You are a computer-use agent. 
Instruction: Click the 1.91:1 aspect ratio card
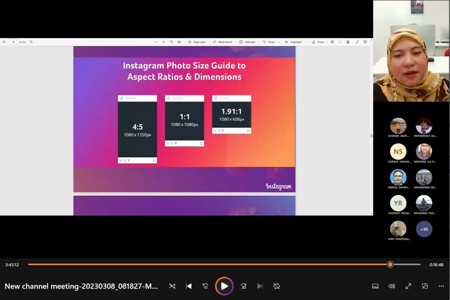[x=232, y=114]
